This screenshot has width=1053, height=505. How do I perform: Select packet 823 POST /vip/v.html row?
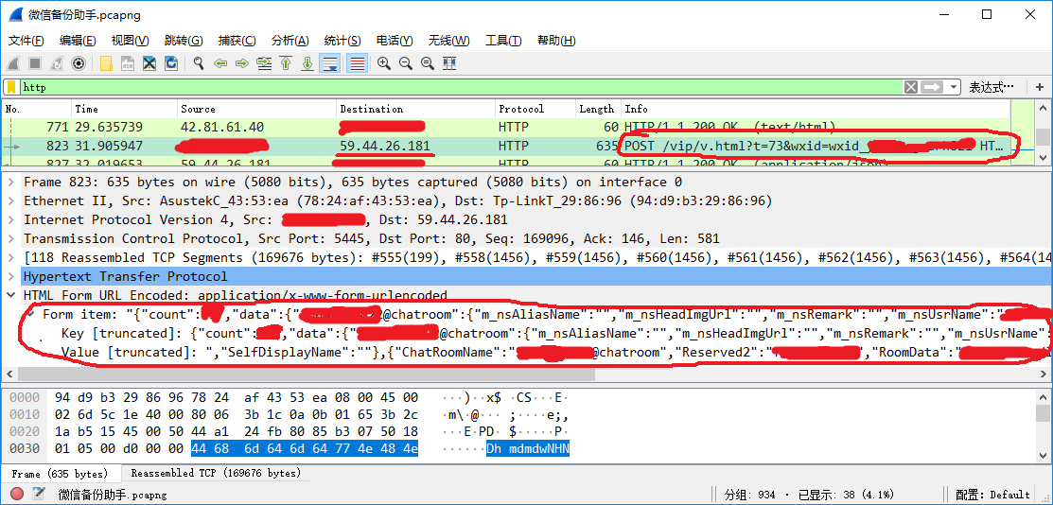click(x=506, y=146)
